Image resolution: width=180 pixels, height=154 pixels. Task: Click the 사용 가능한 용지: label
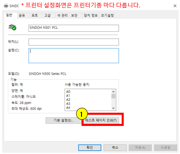[77, 85]
